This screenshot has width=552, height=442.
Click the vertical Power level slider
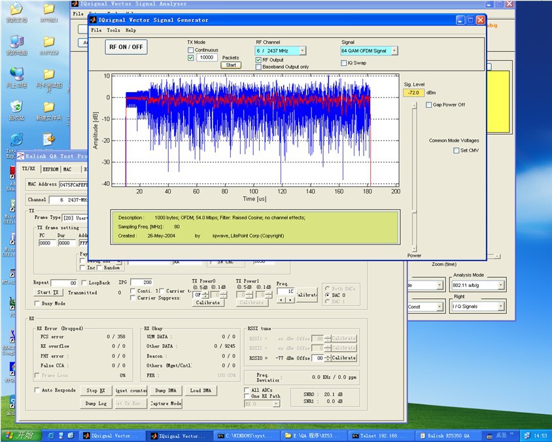(415, 177)
